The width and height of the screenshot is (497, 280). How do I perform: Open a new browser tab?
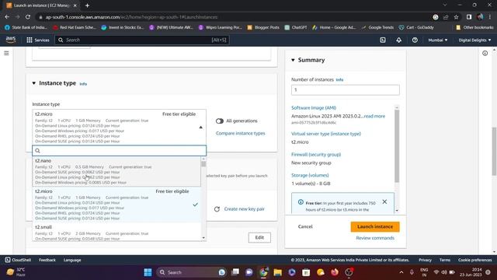click(x=87, y=5)
